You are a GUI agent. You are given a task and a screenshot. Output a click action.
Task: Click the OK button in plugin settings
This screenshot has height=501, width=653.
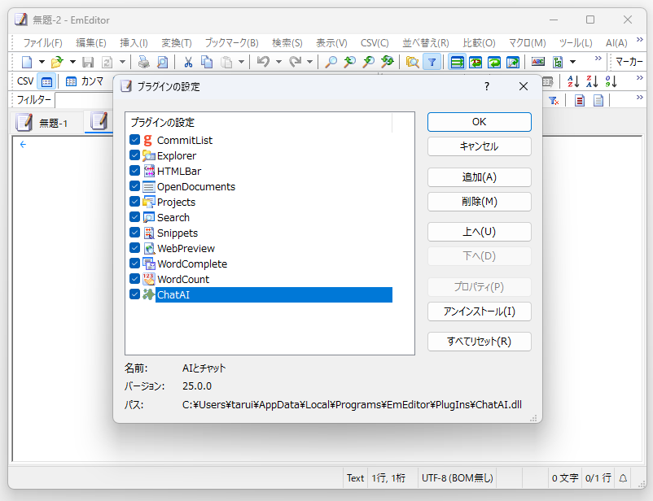[479, 122]
